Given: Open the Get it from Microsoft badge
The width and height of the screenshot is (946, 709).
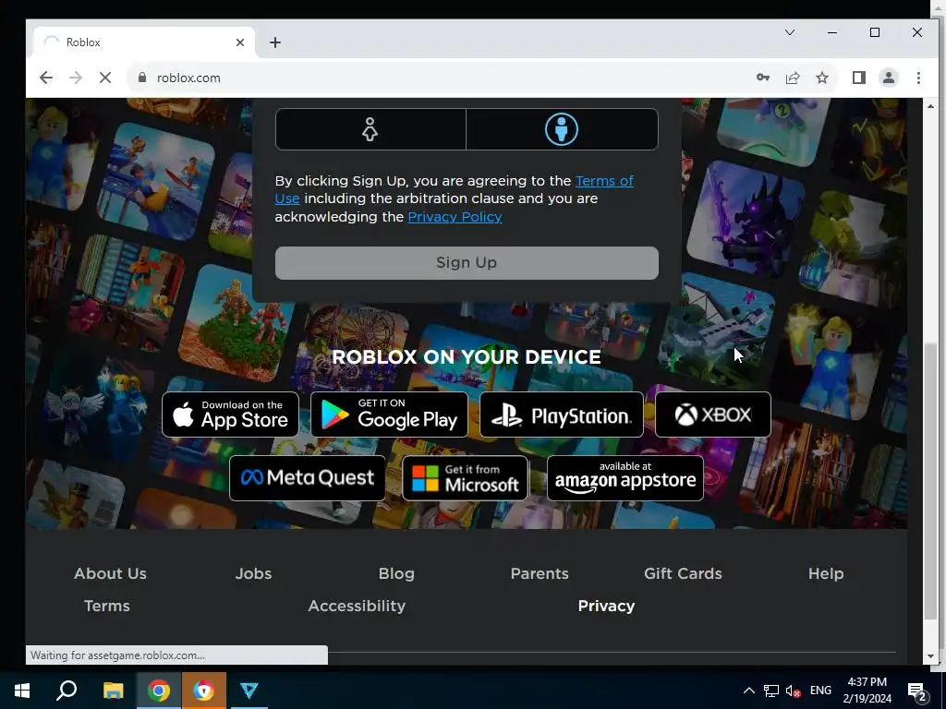Looking at the screenshot, I should pyautogui.click(x=466, y=478).
